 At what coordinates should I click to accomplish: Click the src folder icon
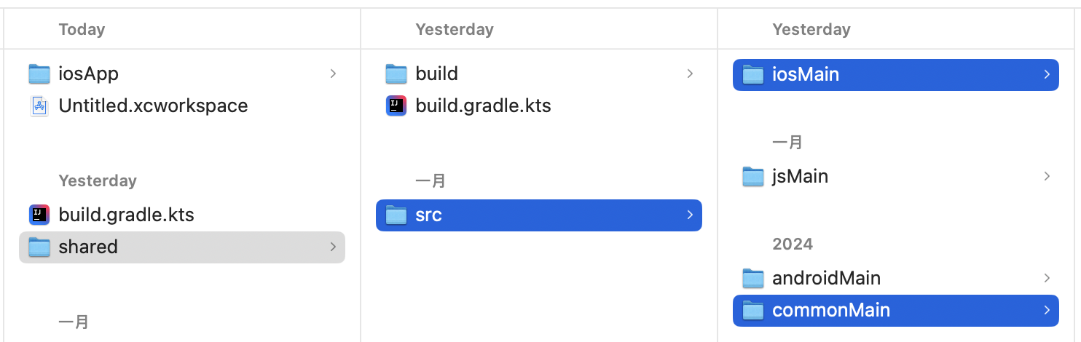396,215
